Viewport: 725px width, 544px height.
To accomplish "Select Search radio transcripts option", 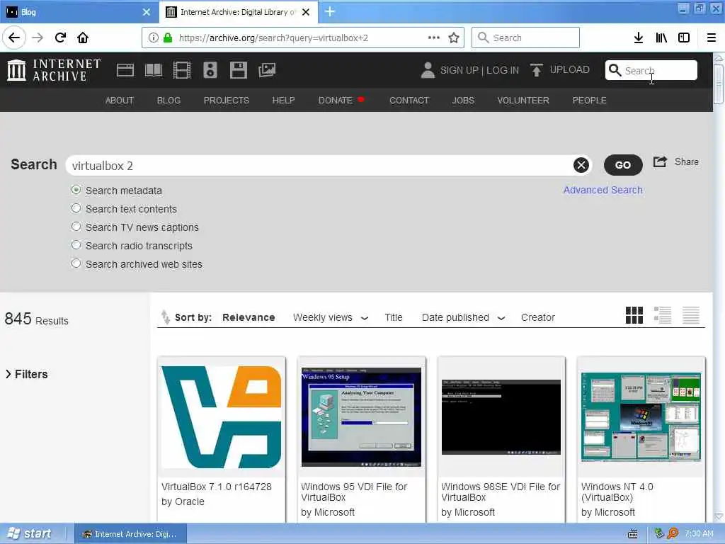I will (x=76, y=245).
